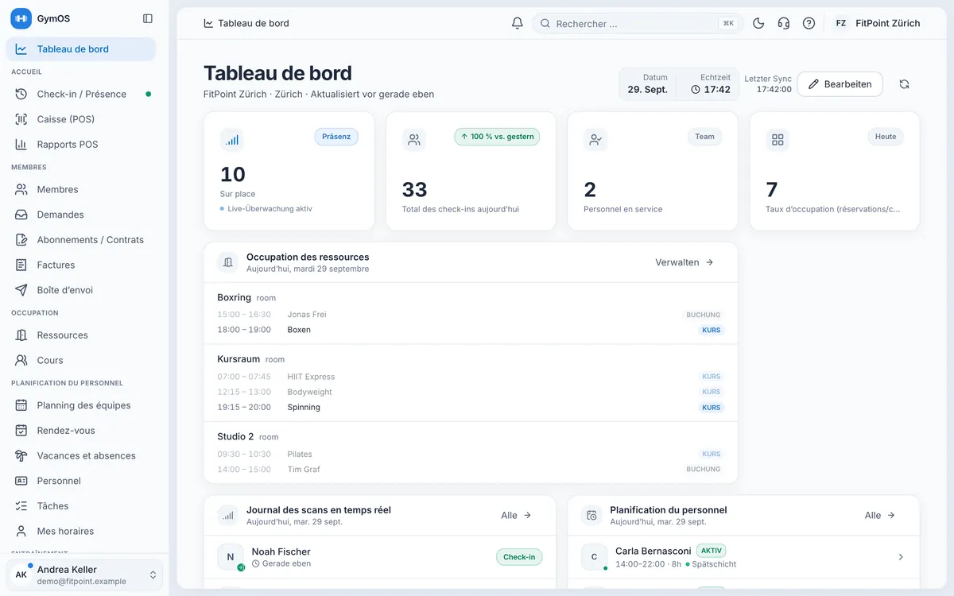Click the Heute badge
Viewport: 954px width, 596px height.
[x=886, y=137]
